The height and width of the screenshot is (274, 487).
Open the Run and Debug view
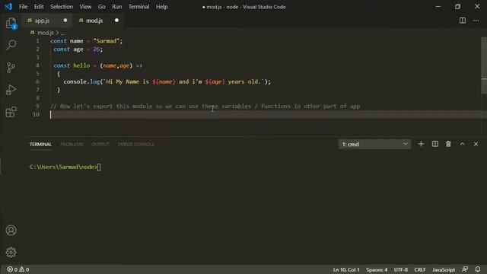click(x=11, y=90)
